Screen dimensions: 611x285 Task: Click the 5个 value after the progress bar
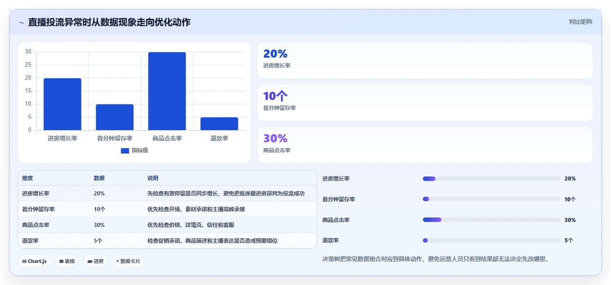pyautogui.click(x=569, y=240)
